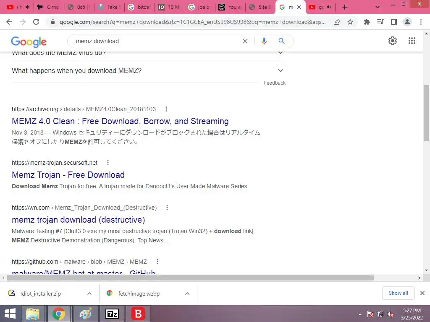The width and height of the screenshot is (430, 322).
Task: Switch to the bitdefender Google tab
Action: pos(139,7)
